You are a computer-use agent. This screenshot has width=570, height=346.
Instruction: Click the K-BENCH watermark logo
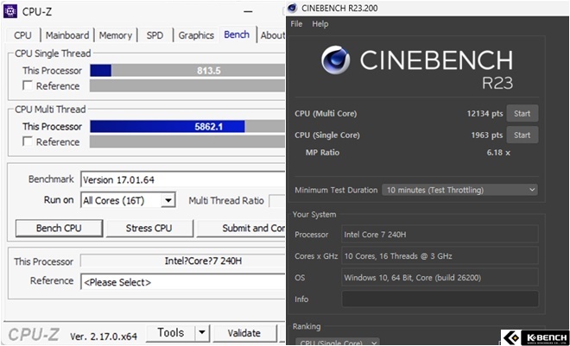tap(535, 337)
